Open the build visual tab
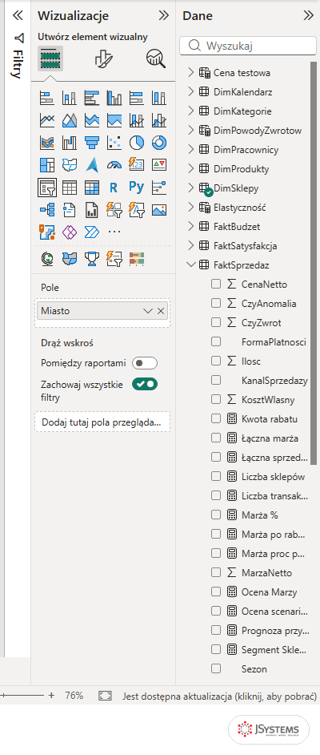Viewport: 320px width, 755px height. coord(50,59)
